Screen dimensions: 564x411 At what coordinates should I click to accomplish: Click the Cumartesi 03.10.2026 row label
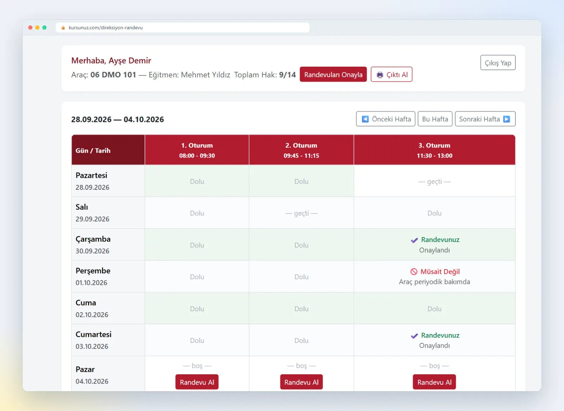click(x=108, y=340)
